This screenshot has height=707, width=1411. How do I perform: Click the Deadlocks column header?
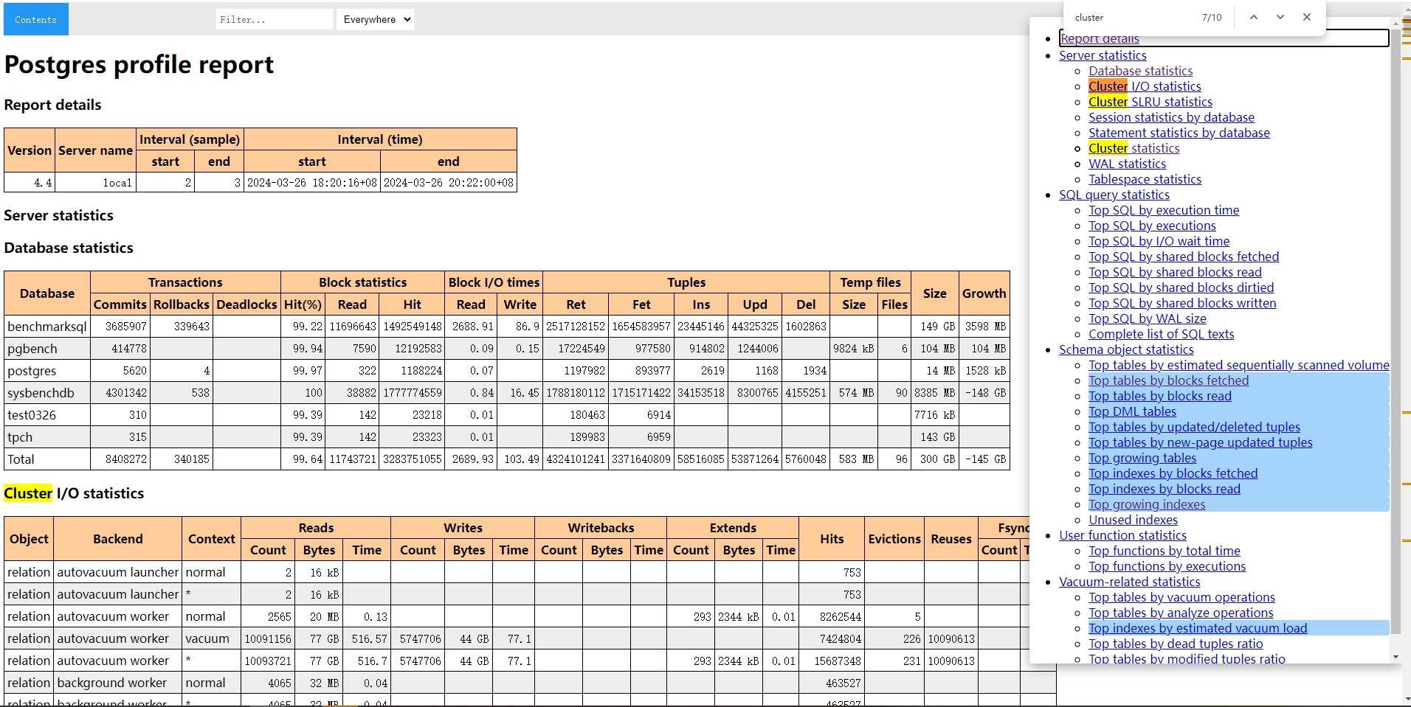pyautogui.click(x=246, y=304)
